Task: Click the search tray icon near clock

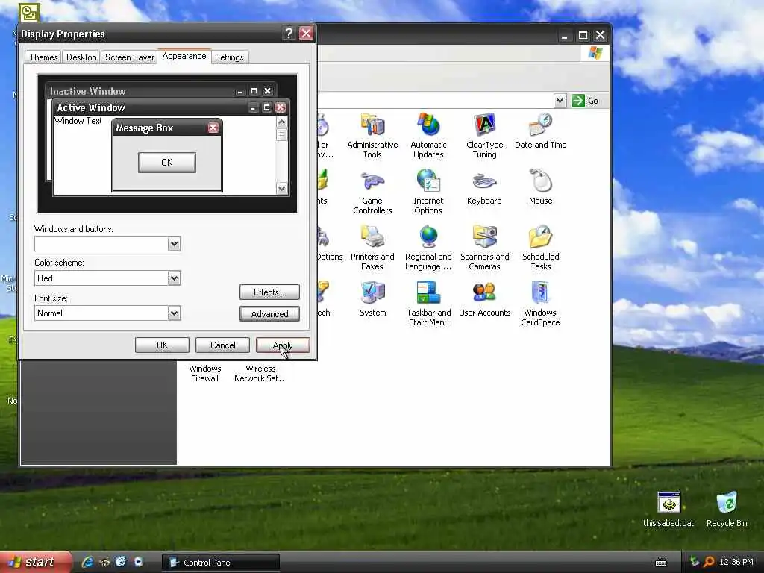Action: coord(709,562)
